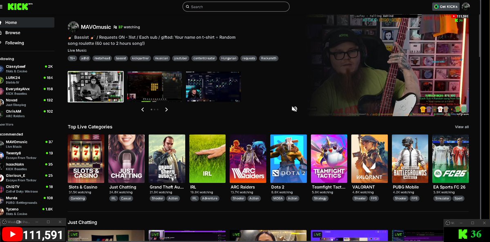
Task: Click YouTube icon in subscriber counter widget
Action: 12,235
